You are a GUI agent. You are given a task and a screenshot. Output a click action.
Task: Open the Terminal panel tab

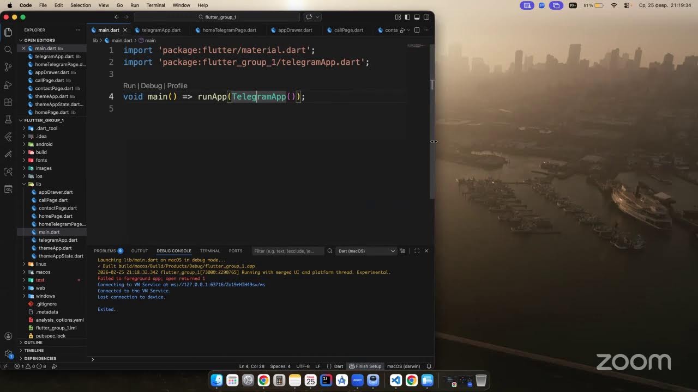point(210,251)
